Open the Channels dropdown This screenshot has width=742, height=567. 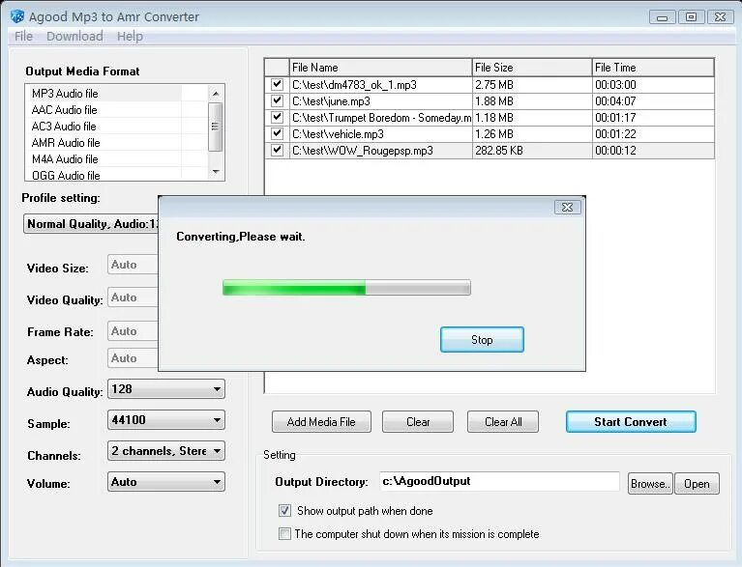click(166, 451)
